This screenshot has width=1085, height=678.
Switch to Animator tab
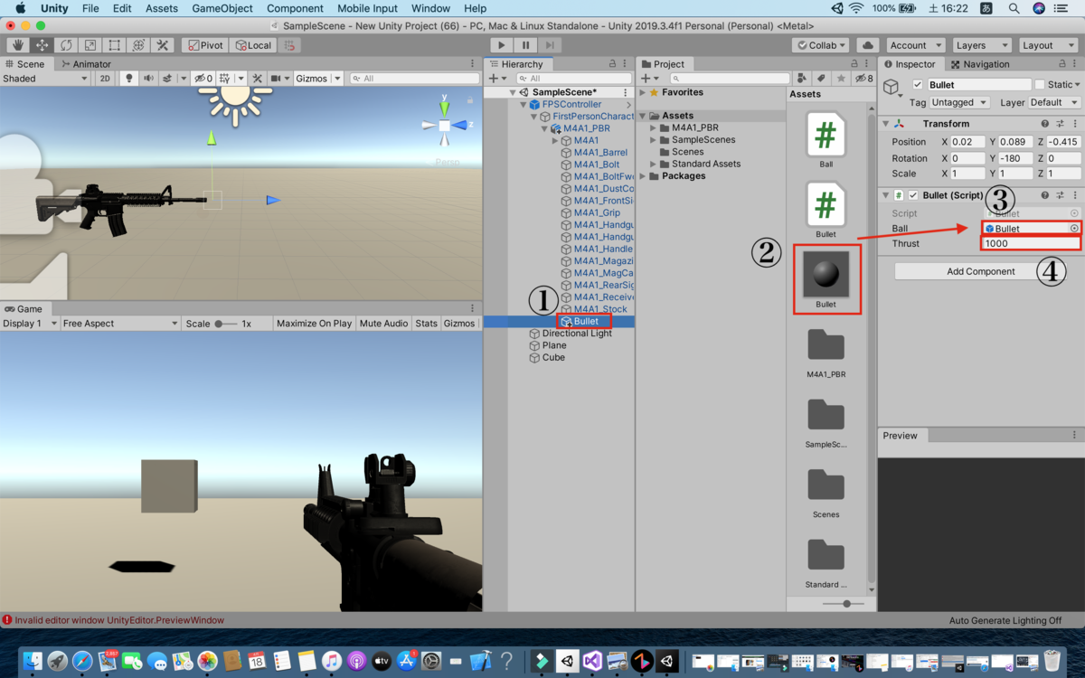pyautogui.click(x=87, y=64)
